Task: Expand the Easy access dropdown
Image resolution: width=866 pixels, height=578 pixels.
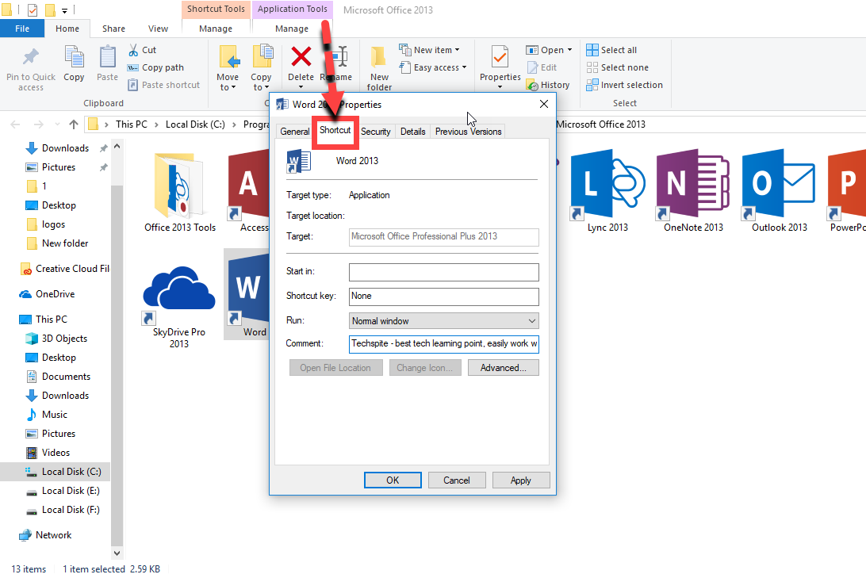Action: pyautogui.click(x=439, y=67)
